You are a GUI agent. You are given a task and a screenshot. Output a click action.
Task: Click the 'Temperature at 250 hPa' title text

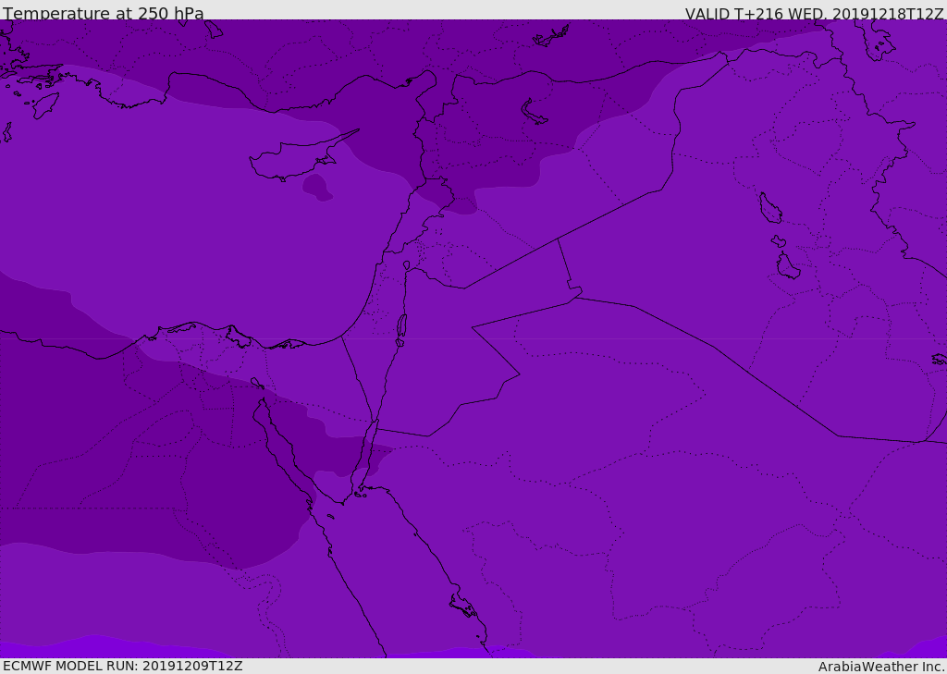(104, 13)
